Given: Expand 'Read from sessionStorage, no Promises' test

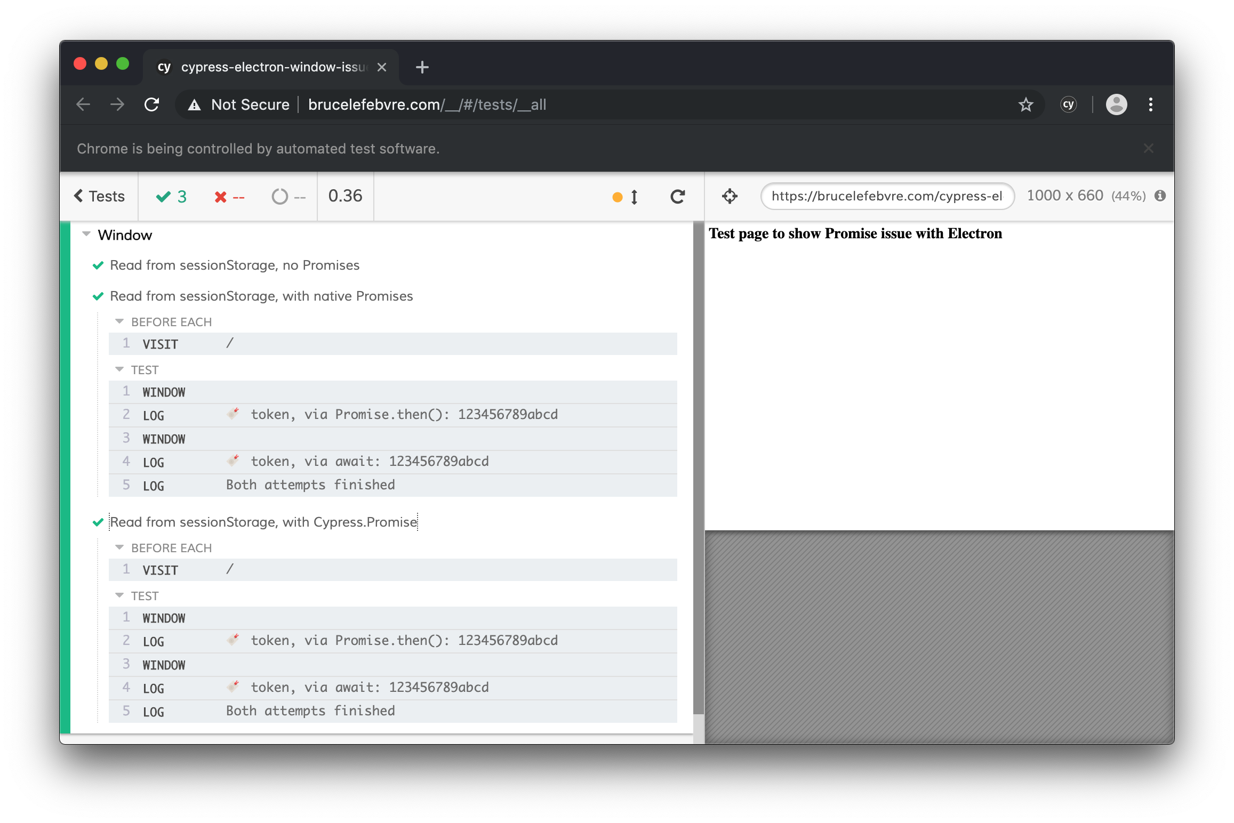Looking at the screenshot, I should (x=235, y=265).
